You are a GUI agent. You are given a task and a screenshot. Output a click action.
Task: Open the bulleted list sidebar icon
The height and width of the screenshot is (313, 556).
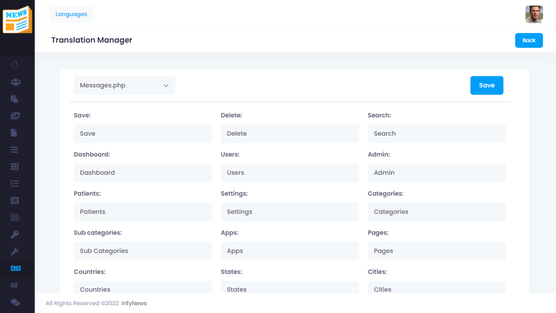(15, 184)
